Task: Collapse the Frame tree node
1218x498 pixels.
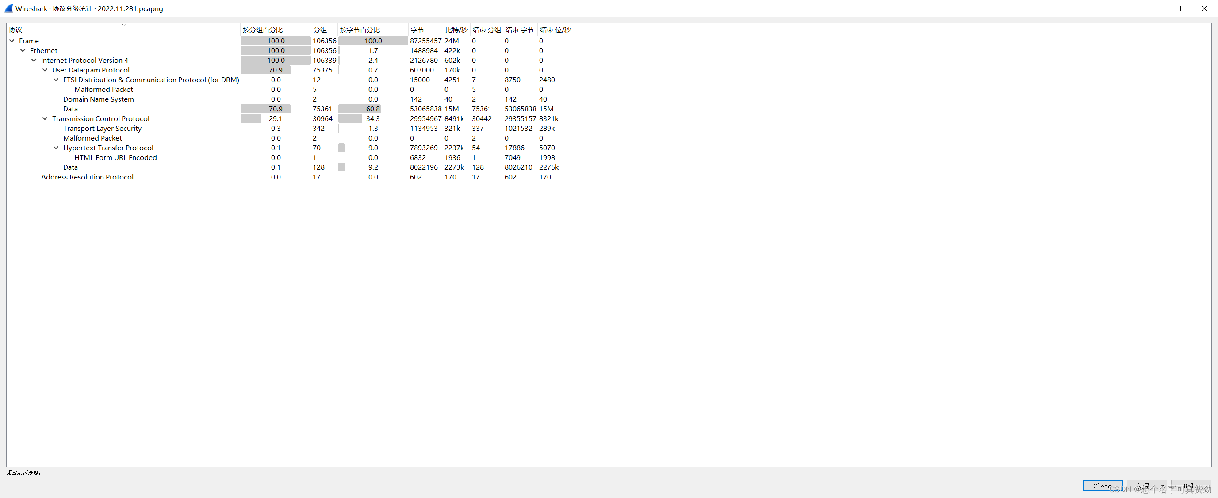Action: point(12,41)
